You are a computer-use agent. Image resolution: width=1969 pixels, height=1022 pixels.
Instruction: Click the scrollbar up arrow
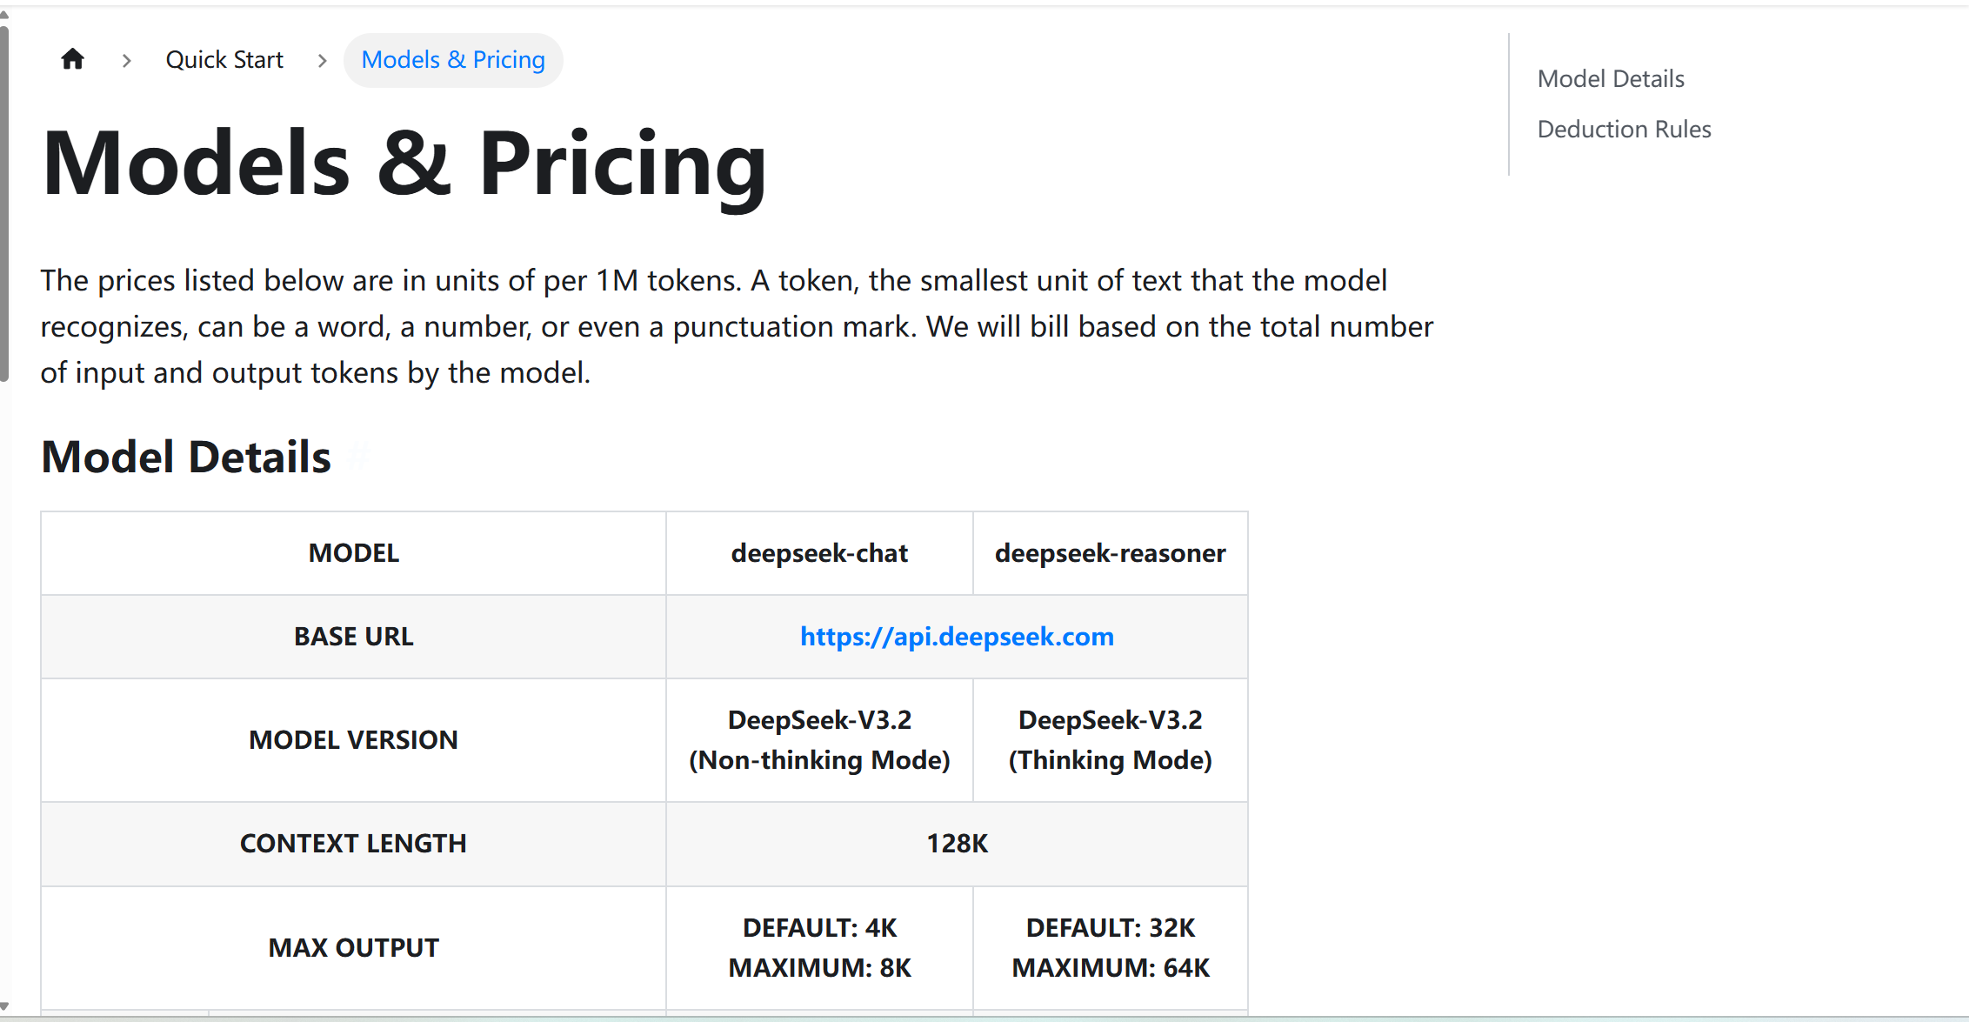coord(4,16)
